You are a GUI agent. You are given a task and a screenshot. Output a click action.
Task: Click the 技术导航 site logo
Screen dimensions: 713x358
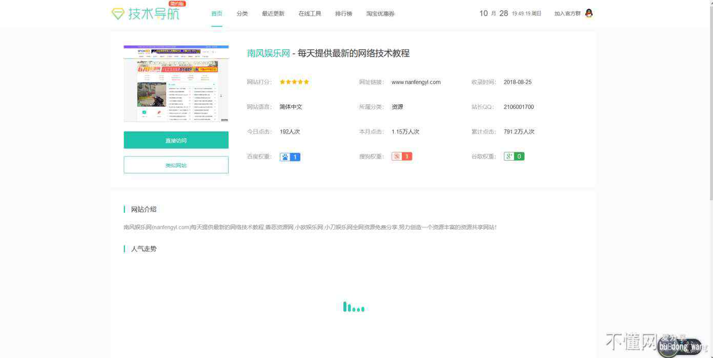tap(146, 13)
